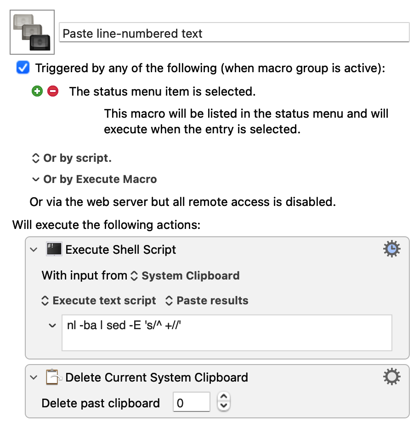The width and height of the screenshot is (419, 428).
Task: Click the Delete Clipboard action icon
Action: 53,377
